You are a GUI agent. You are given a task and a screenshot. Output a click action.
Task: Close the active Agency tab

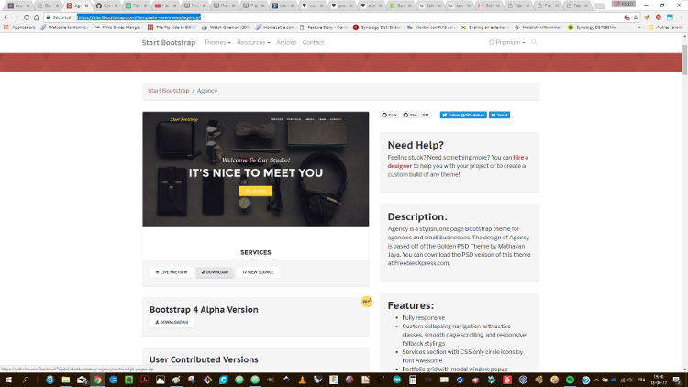tap(86, 6)
